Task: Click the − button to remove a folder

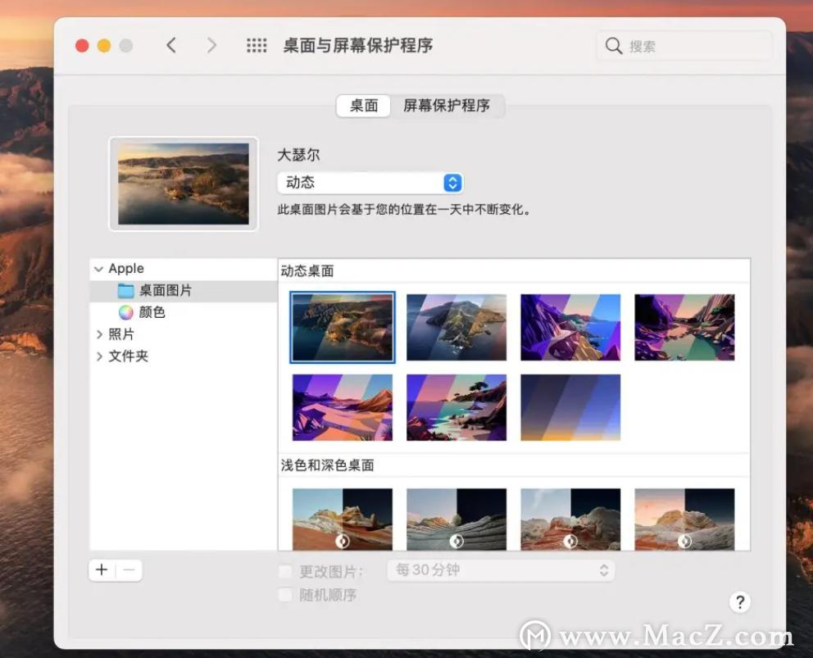Action: pos(129,570)
